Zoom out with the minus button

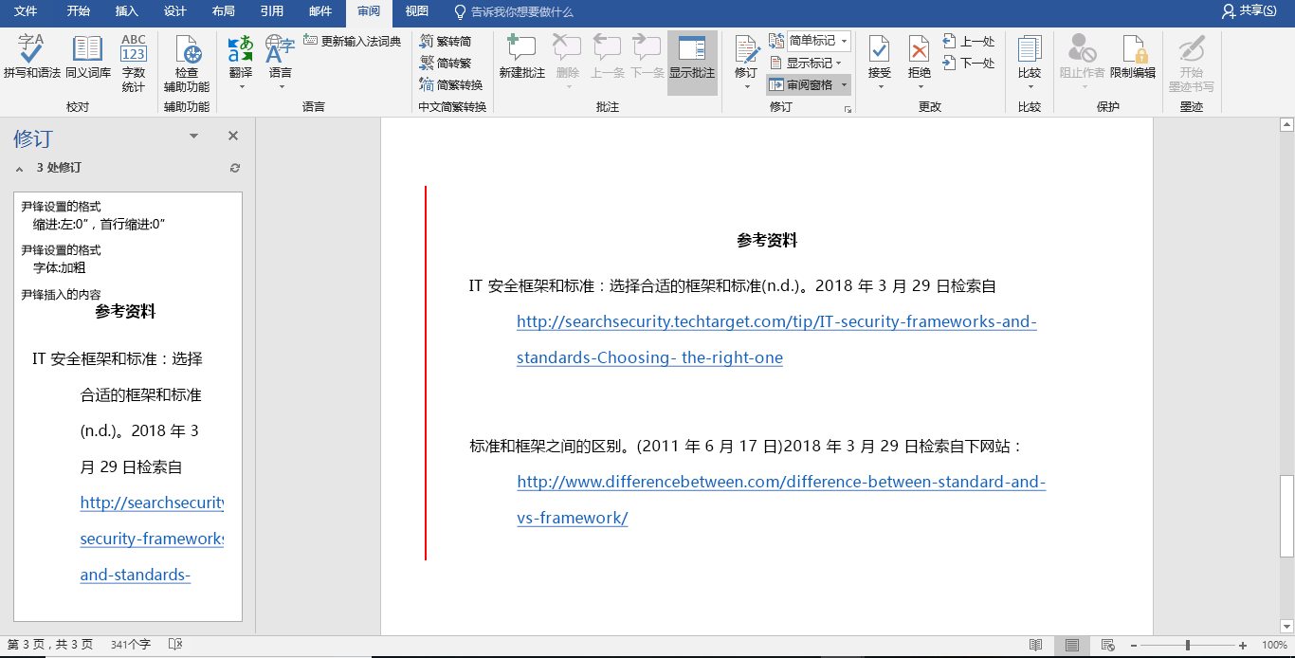tap(1134, 646)
